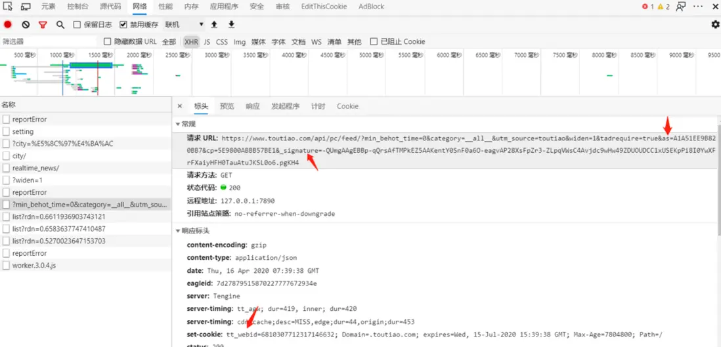
Task: Click the 筛选器 filter input field
Action: point(49,41)
